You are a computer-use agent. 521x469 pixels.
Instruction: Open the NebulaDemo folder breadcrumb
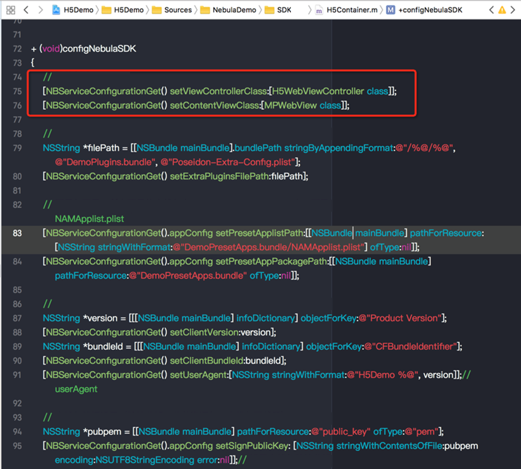(x=228, y=10)
